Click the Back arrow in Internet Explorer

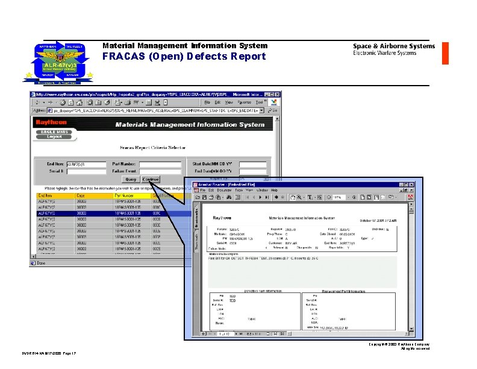(37, 102)
